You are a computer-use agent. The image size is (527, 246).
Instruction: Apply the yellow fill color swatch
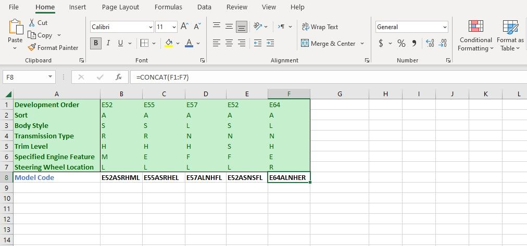pos(169,43)
